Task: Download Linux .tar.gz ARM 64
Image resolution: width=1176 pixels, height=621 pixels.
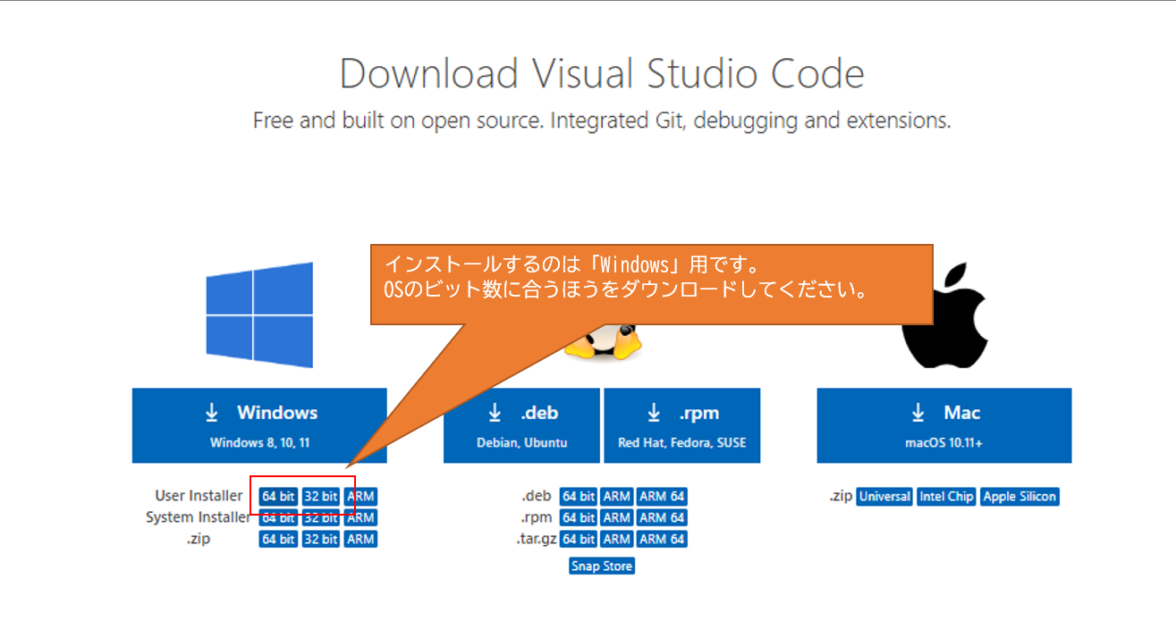Action: coord(662,539)
